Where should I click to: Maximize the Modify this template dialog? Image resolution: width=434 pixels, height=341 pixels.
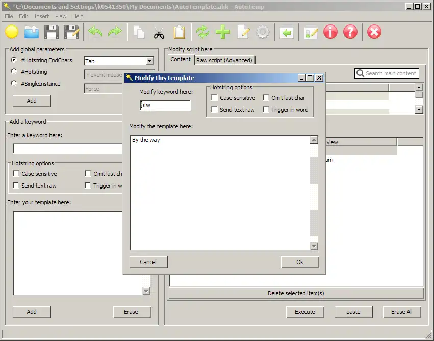click(310, 78)
